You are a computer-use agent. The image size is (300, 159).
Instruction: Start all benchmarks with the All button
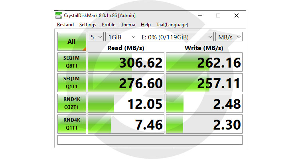(72, 41)
